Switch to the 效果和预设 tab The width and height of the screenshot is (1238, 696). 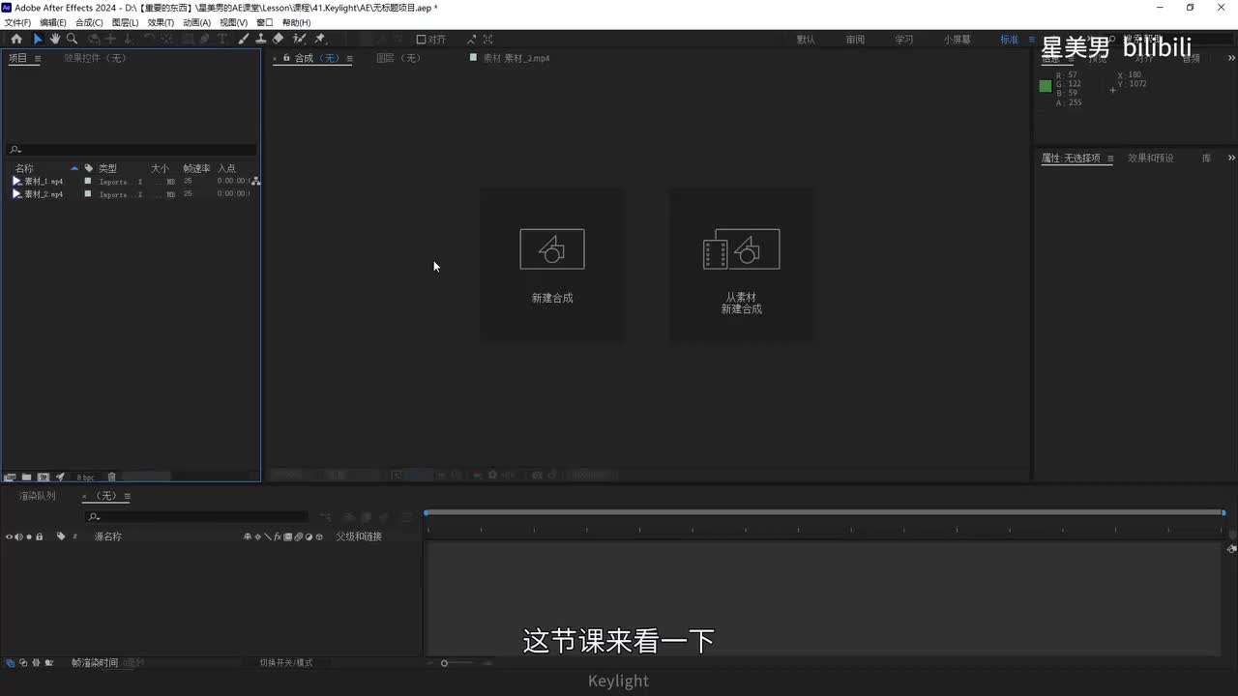point(1151,158)
